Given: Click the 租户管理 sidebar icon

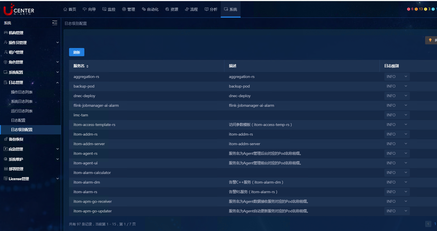Looking at the screenshot, I should pyautogui.click(x=6, y=52).
